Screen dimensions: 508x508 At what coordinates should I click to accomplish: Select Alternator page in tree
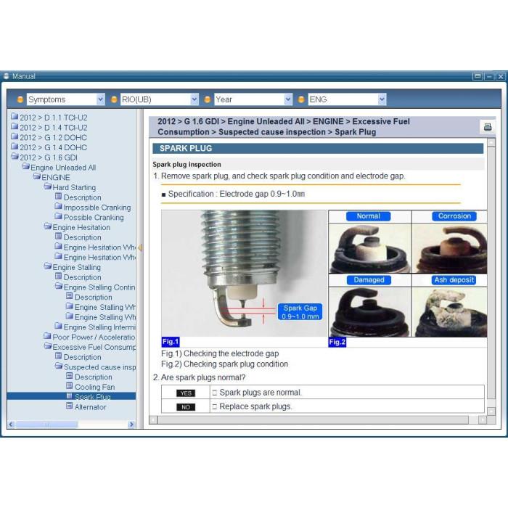(x=91, y=407)
